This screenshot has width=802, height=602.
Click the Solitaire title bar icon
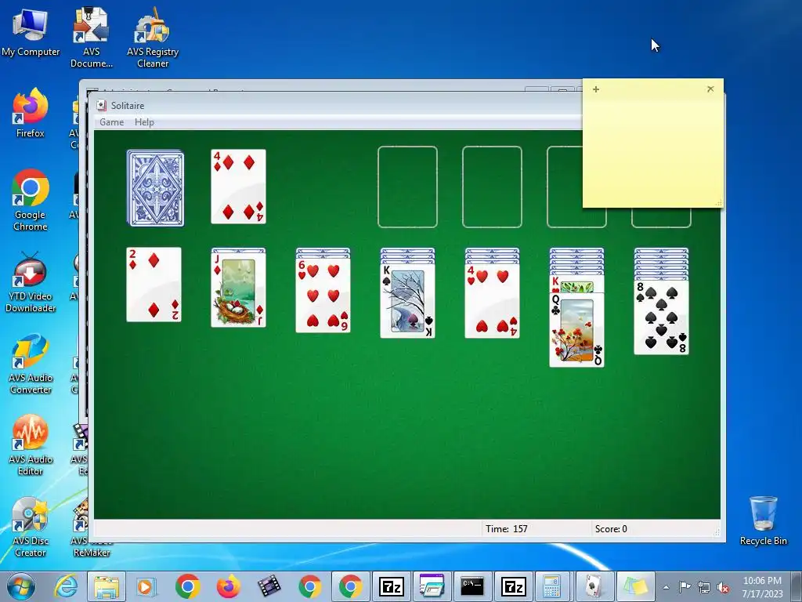click(102, 106)
